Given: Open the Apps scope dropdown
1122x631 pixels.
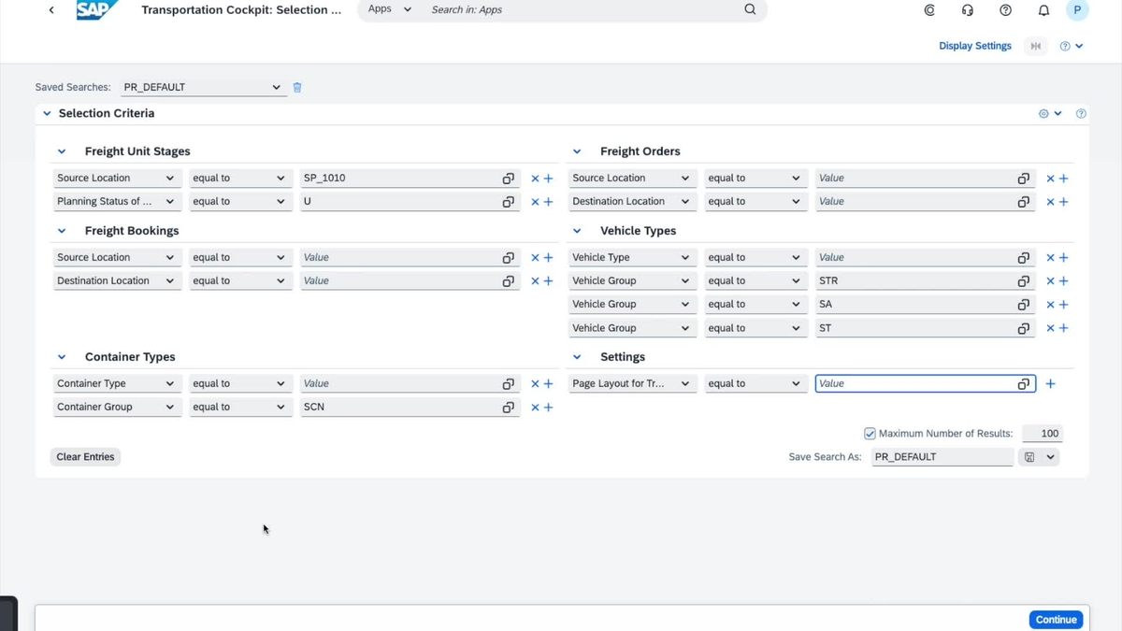Looking at the screenshot, I should [408, 9].
